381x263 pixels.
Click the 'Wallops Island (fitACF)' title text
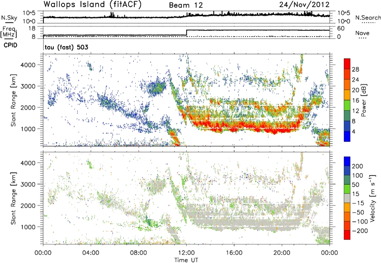coord(92,5)
